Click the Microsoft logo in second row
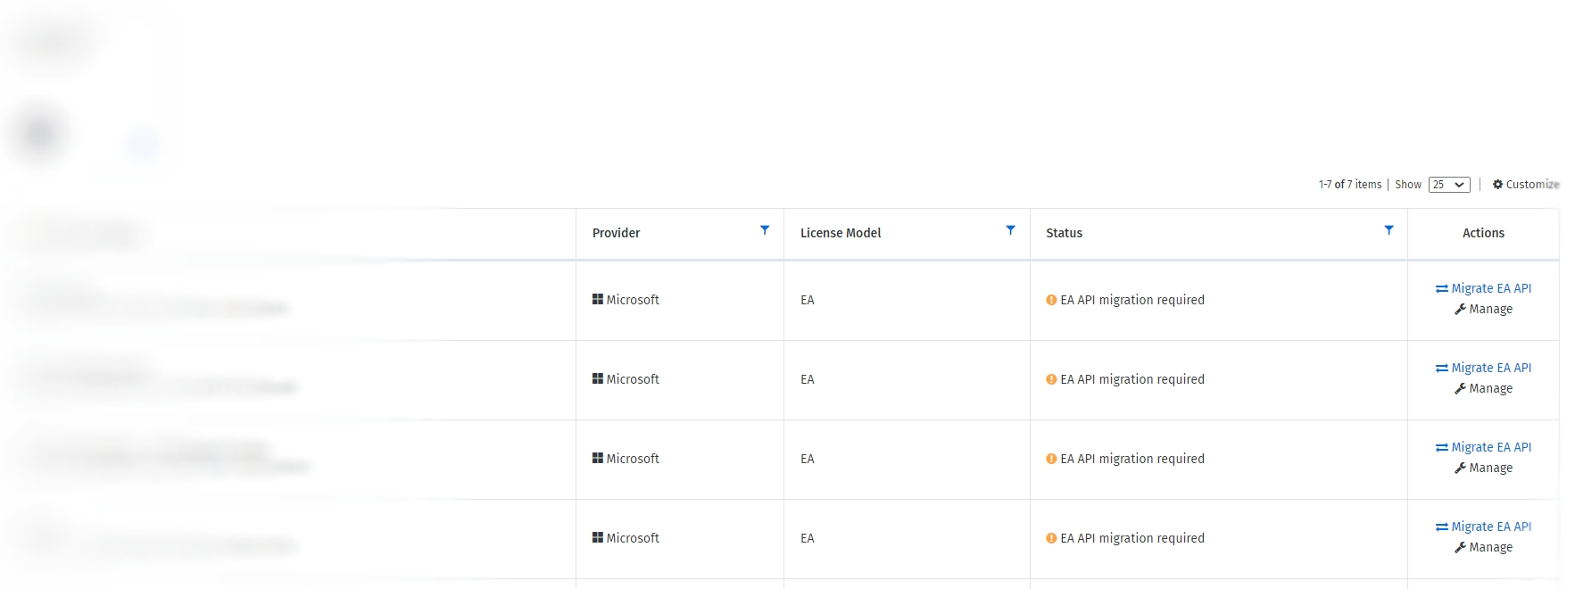This screenshot has height=589, width=1575. click(598, 378)
